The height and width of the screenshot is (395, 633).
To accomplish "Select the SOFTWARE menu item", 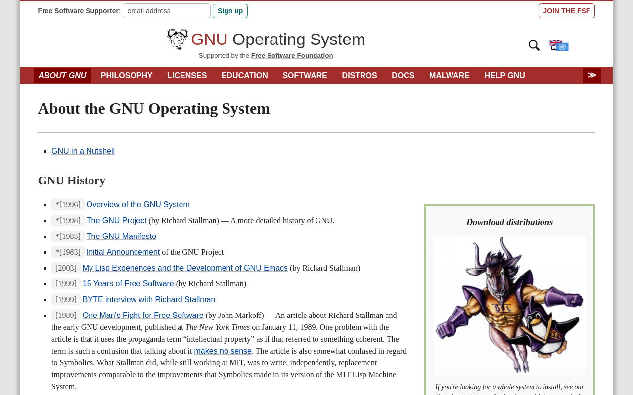I will point(305,76).
